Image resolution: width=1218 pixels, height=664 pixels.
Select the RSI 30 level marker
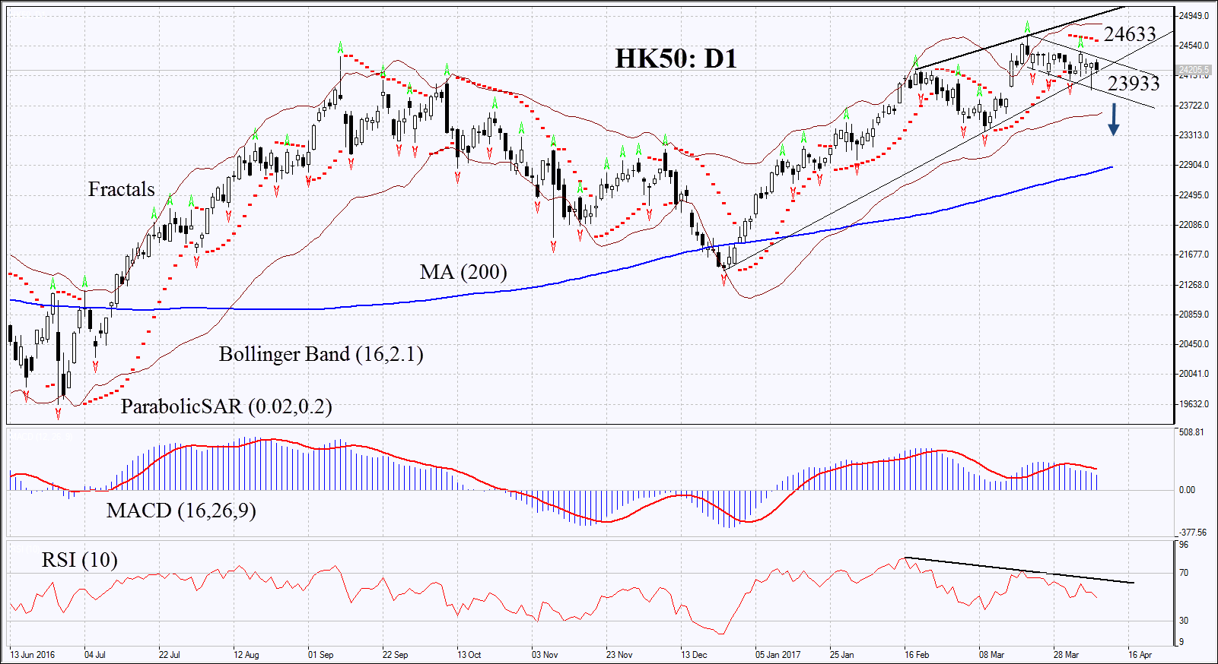[x=1184, y=621]
